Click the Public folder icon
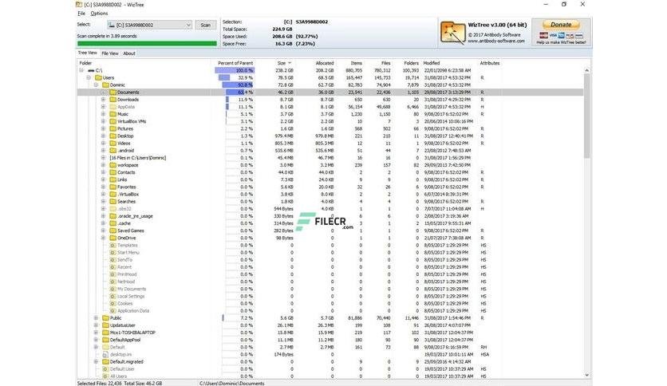Image resolution: width=667 pixels, height=386 pixels. (x=105, y=318)
